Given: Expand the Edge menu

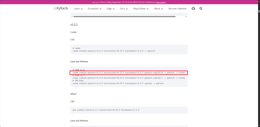Looking at the screenshot, I should tap(110, 9).
